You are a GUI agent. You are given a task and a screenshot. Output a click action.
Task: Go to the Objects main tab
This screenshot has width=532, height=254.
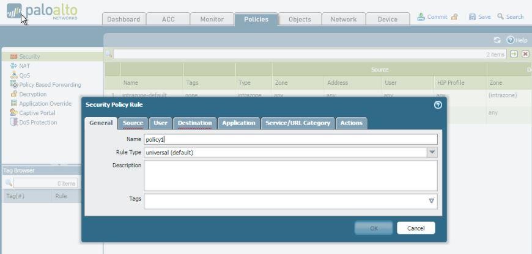pyautogui.click(x=300, y=19)
